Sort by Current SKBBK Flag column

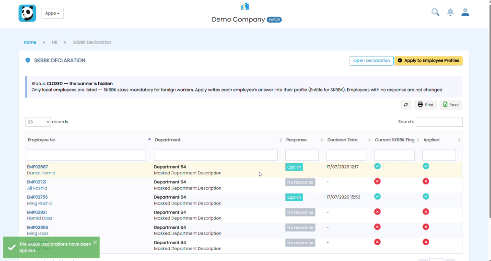(397, 140)
